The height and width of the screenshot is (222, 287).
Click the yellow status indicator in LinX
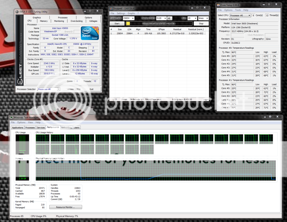click(x=128, y=23)
